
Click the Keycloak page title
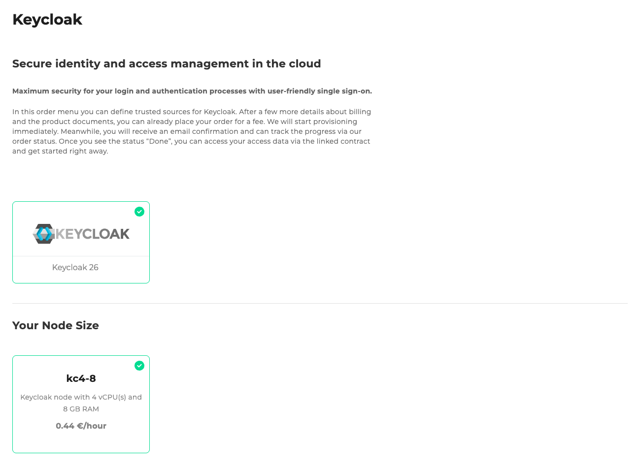click(47, 19)
